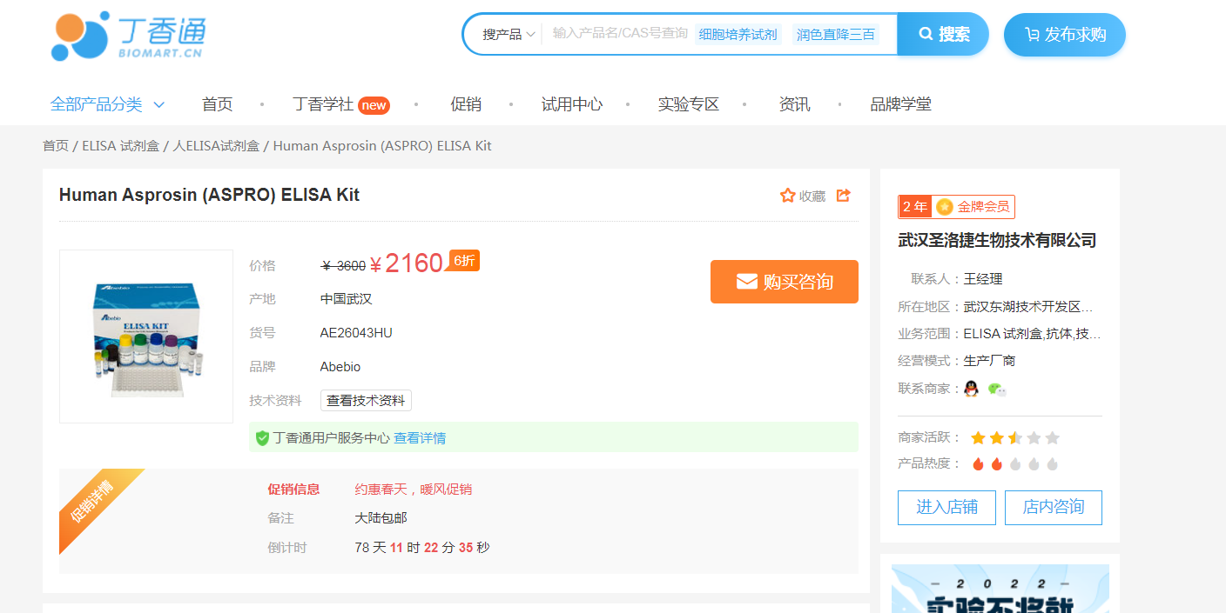Click the truncated 武汉东湖技术开发区 region value
This screenshot has height=613, width=1226.
[x=1028, y=307]
